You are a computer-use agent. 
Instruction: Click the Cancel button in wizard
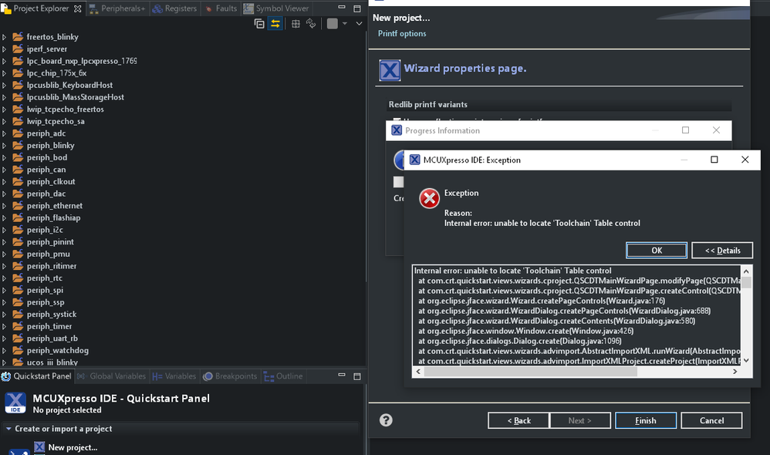tap(711, 420)
